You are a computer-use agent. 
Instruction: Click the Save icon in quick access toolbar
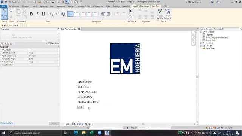[x=14, y=2]
